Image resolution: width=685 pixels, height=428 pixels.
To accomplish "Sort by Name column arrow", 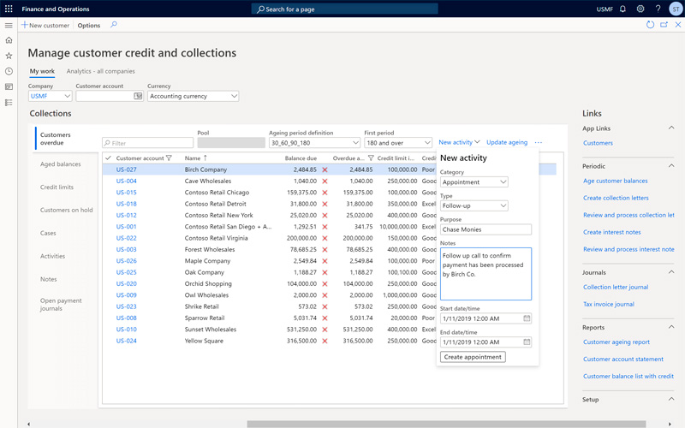I will tap(205, 158).
